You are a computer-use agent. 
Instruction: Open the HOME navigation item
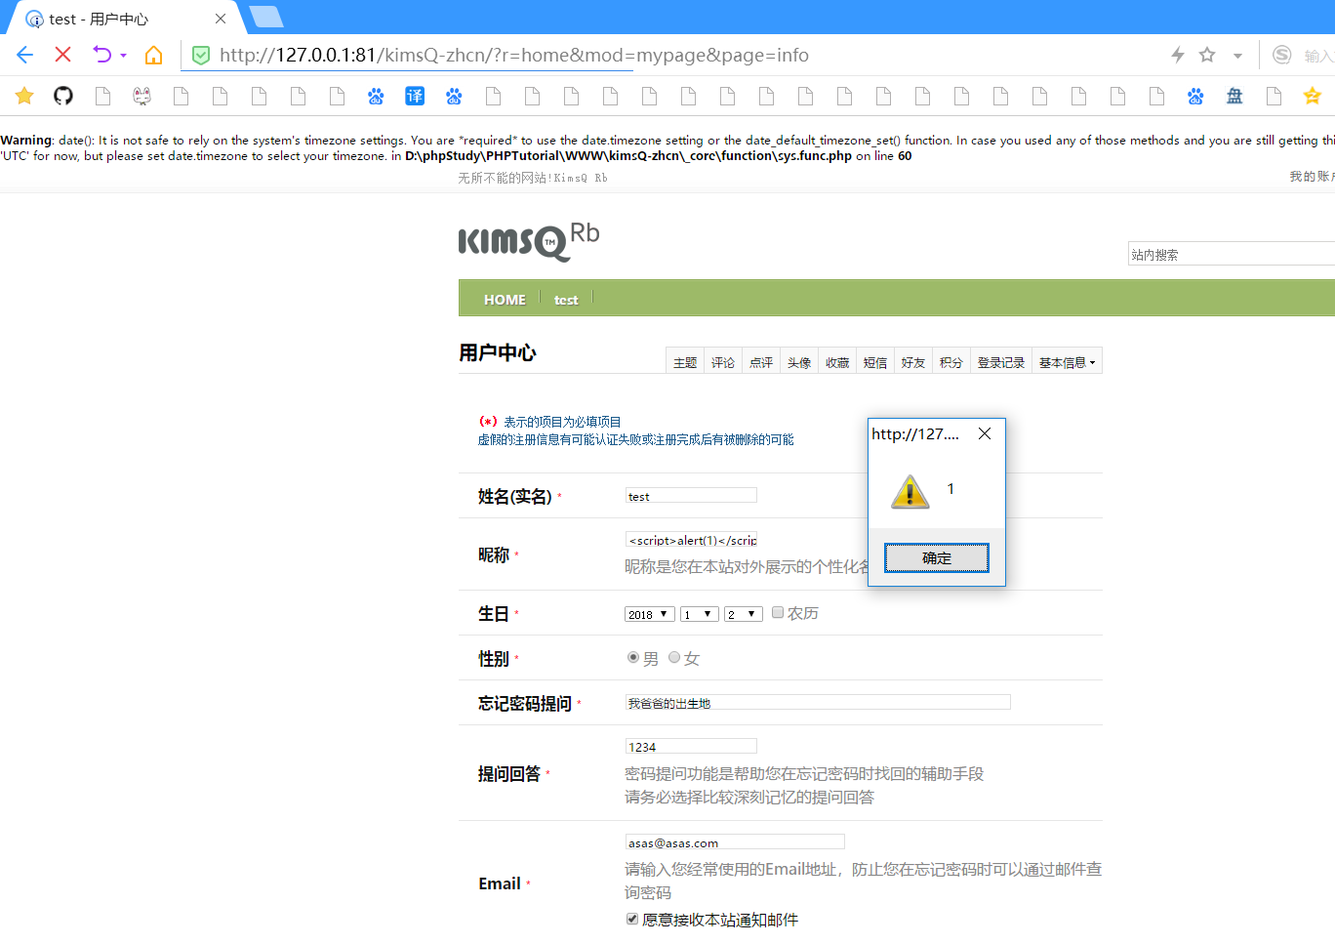coord(505,300)
